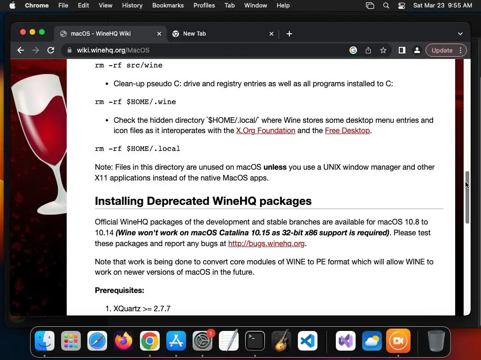
Task: Open the Trash from the Dock
Action: [x=436, y=341]
